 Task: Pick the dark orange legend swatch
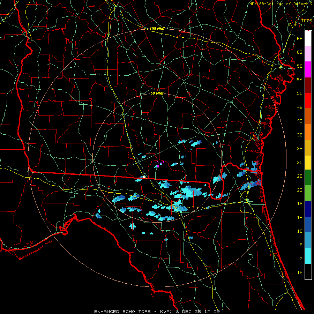[x=308, y=116]
